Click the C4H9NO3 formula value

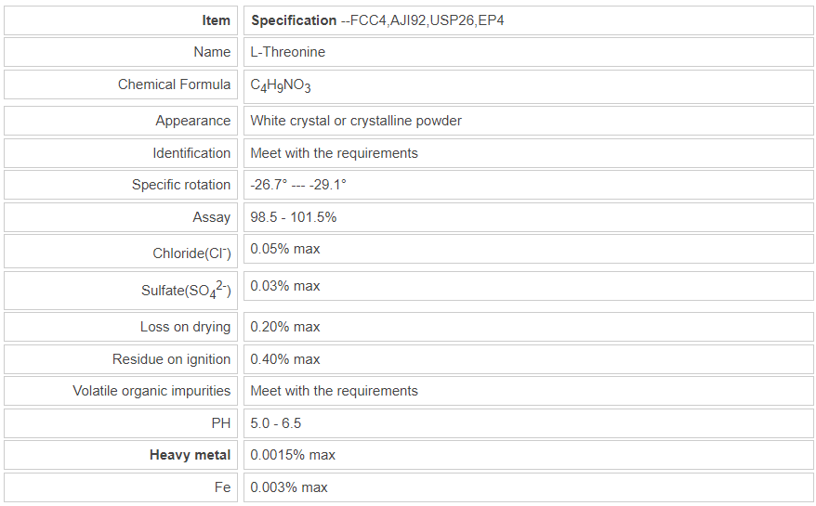(281, 86)
